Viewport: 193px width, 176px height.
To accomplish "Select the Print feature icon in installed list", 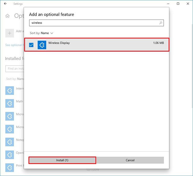I will tap(10, 167).
